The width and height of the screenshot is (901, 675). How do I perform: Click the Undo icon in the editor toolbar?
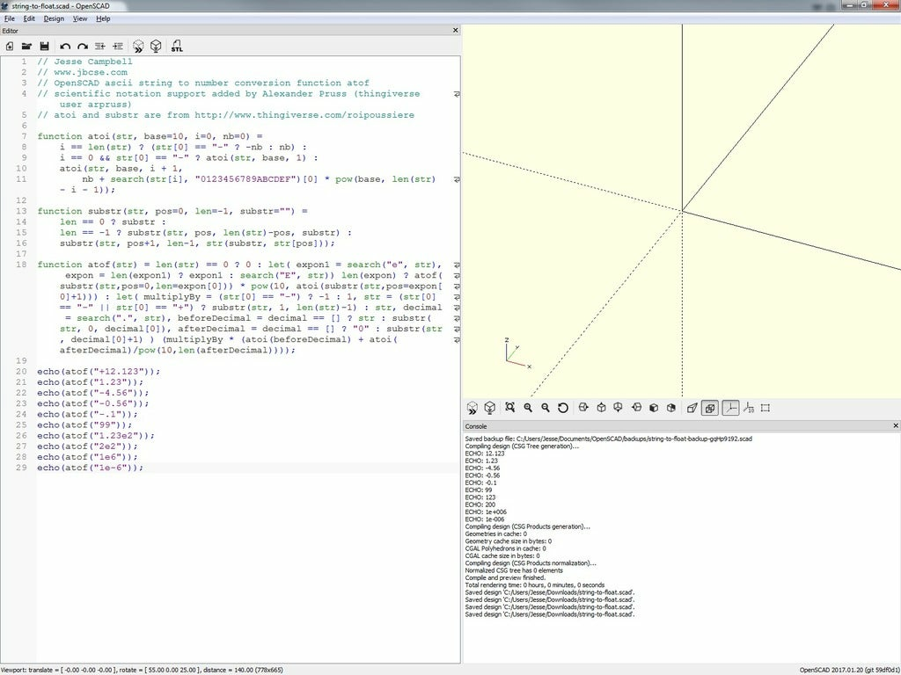click(x=65, y=46)
